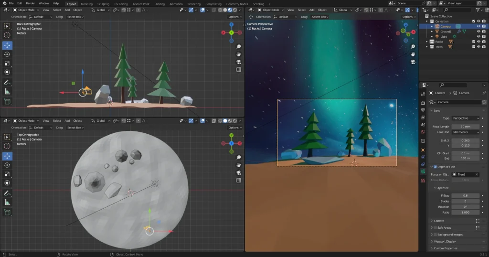489x257 pixels.
Task: Click the zoom magnifier icon in Camera Perspective viewport
Action: 413,46
